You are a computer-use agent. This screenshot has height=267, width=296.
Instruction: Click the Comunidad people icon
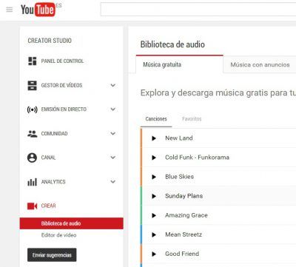33,134
